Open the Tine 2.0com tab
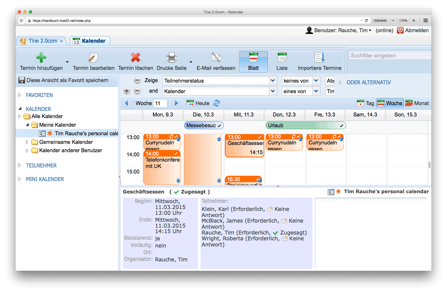The width and height of the screenshot is (447, 293). pos(41,41)
